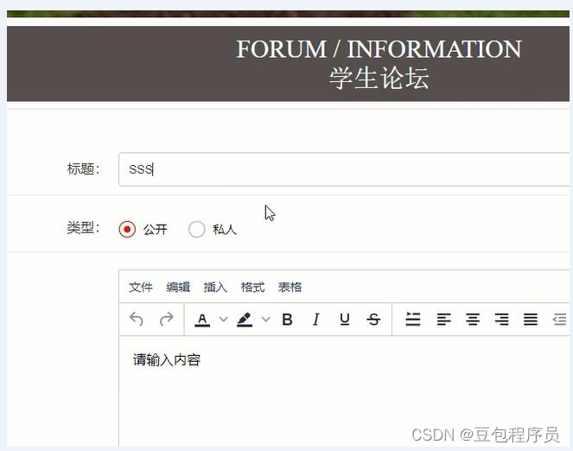Screen dimensions: 573x451
Task: Justify the text
Action: [x=531, y=320]
